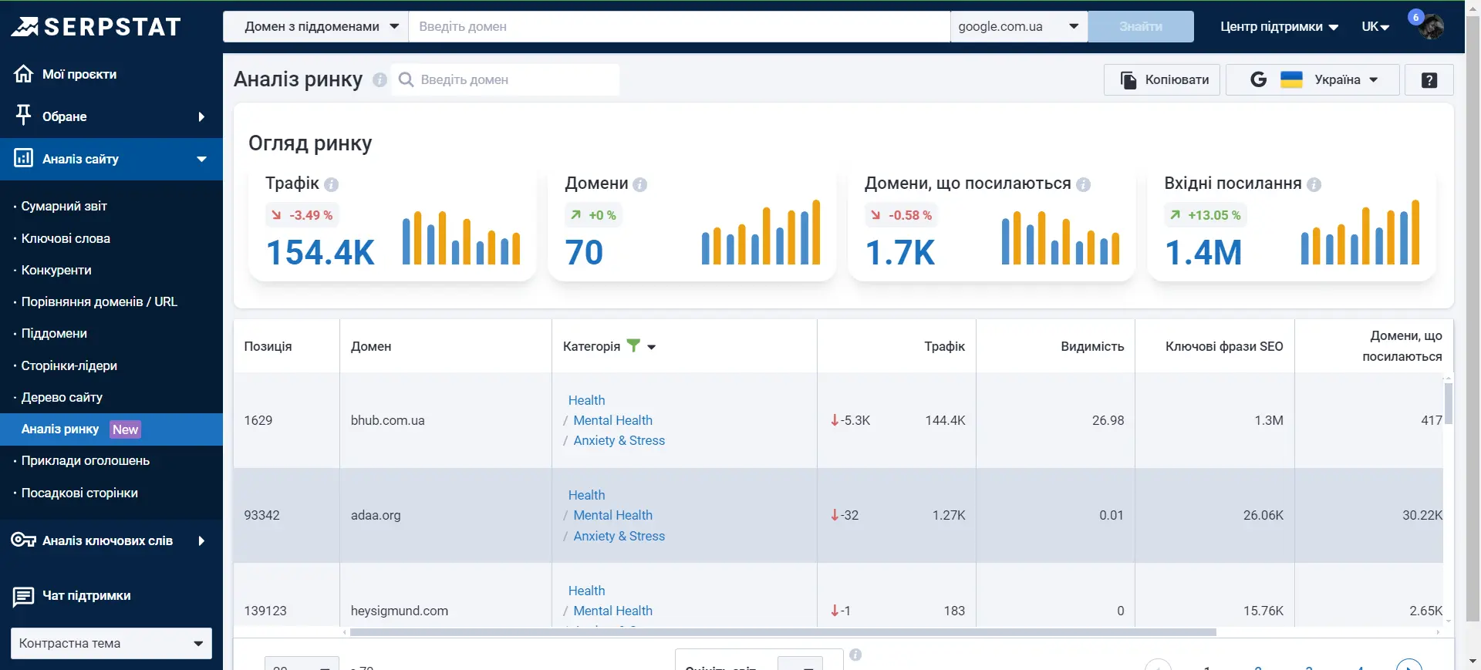1481x670 pixels.
Task: Click domain heysigmund.com in table
Action: point(400,611)
